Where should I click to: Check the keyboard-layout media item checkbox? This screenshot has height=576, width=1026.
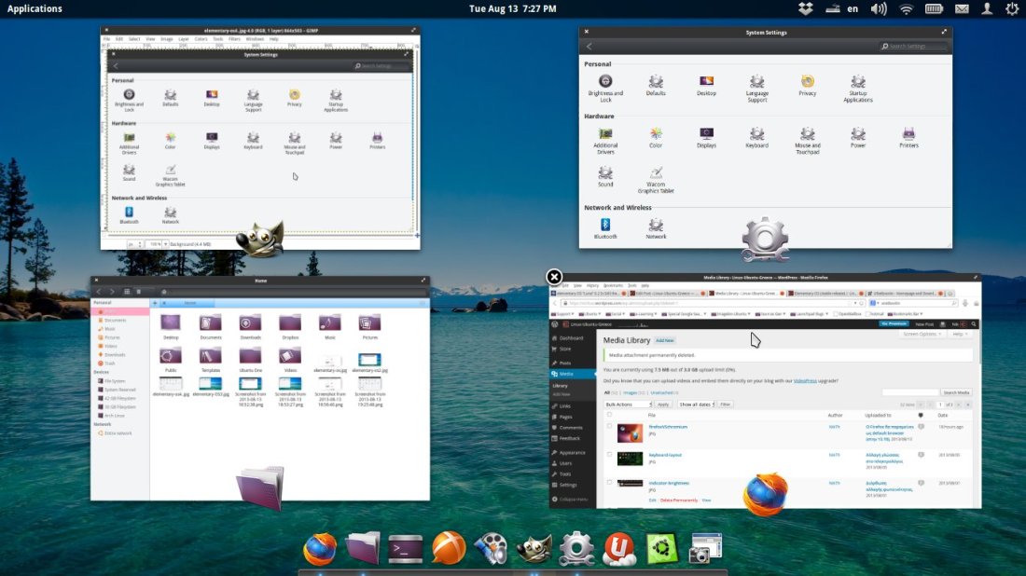(x=607, y=456)
